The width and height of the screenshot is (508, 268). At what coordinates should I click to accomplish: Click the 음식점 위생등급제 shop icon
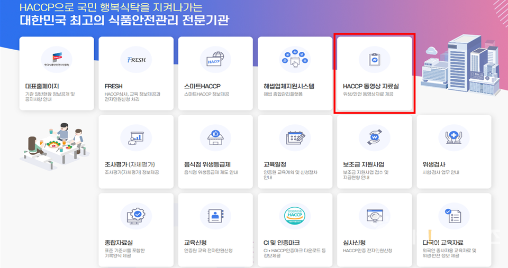[x=215, y=138]
